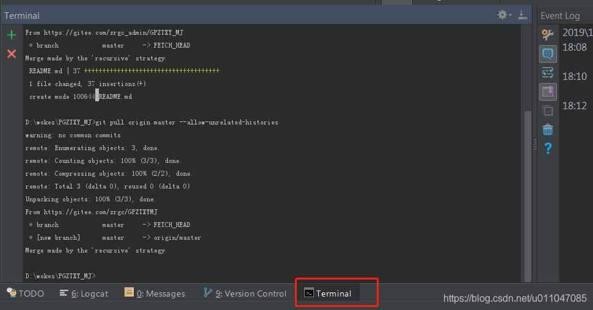Viewport: 593px width, 310px height.
Task: Click 'remote: Enumerating objects: 3, done.' line
Action: click(92, 148)
